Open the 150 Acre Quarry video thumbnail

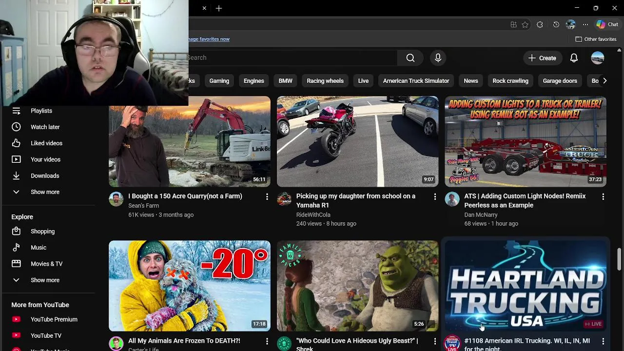pyautogui.click(x=190, y=141)
